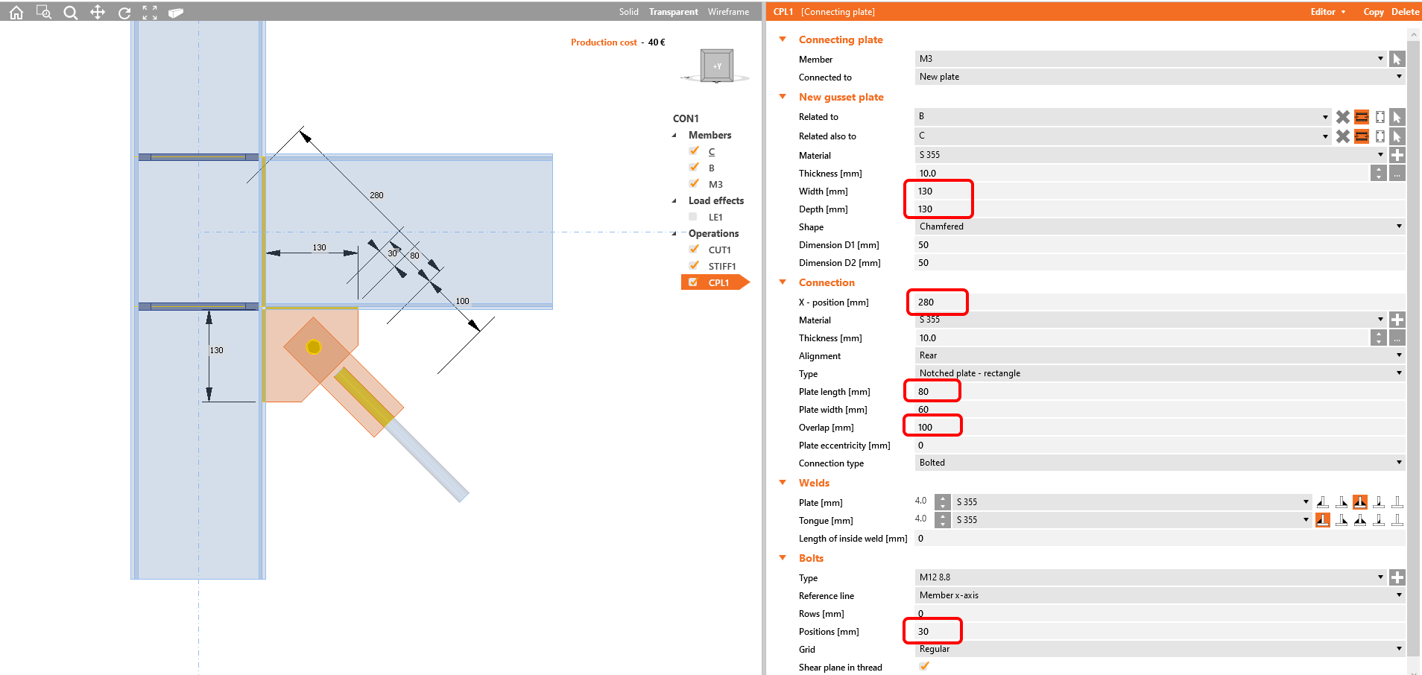Switch to Wireframe view mode
The width and height of the screenshot is (1422, 675).
(728, 12)
